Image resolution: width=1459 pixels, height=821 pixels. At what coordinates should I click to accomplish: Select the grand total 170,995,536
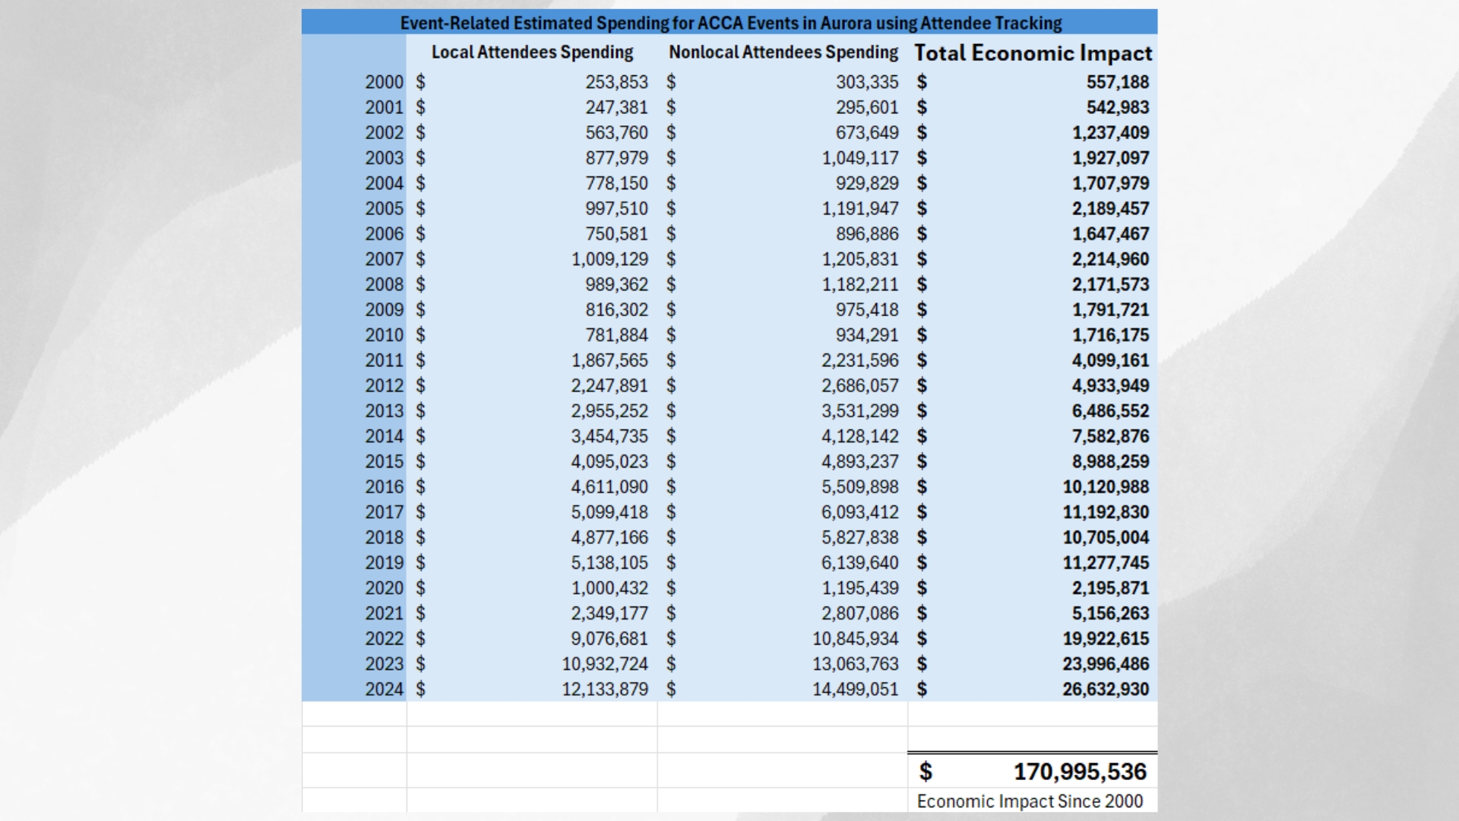coord(1080,772)
